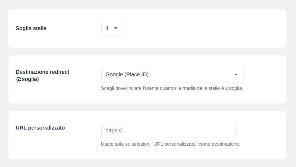Click empty space right of the Google (Place ID) select
This screenshot has width=296, height=167.
tap(264, 75)
